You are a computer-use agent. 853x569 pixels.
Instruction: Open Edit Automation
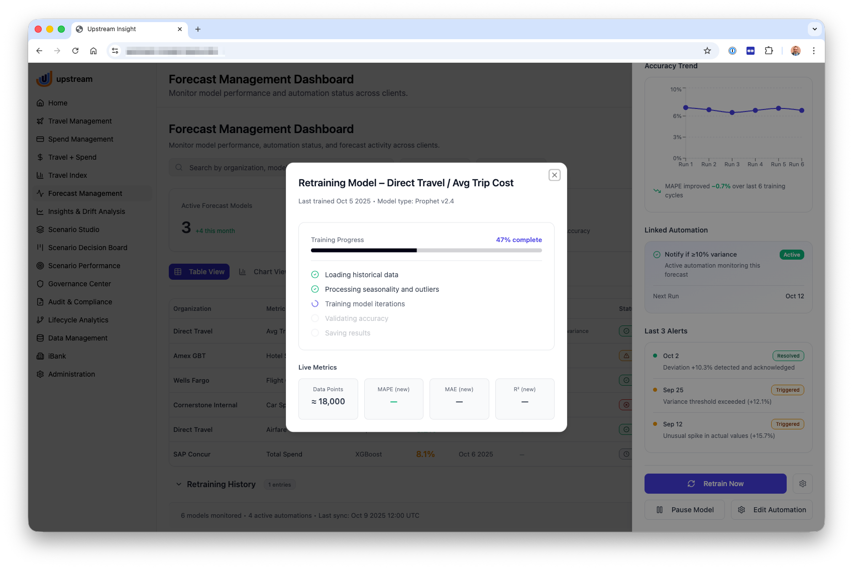(772, 510)
